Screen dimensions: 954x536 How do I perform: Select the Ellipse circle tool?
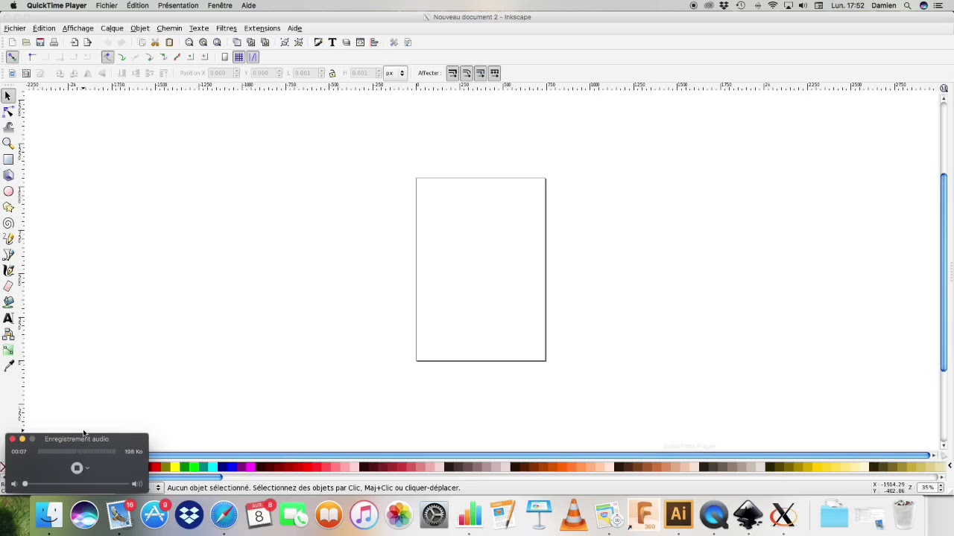click(8, 191)
